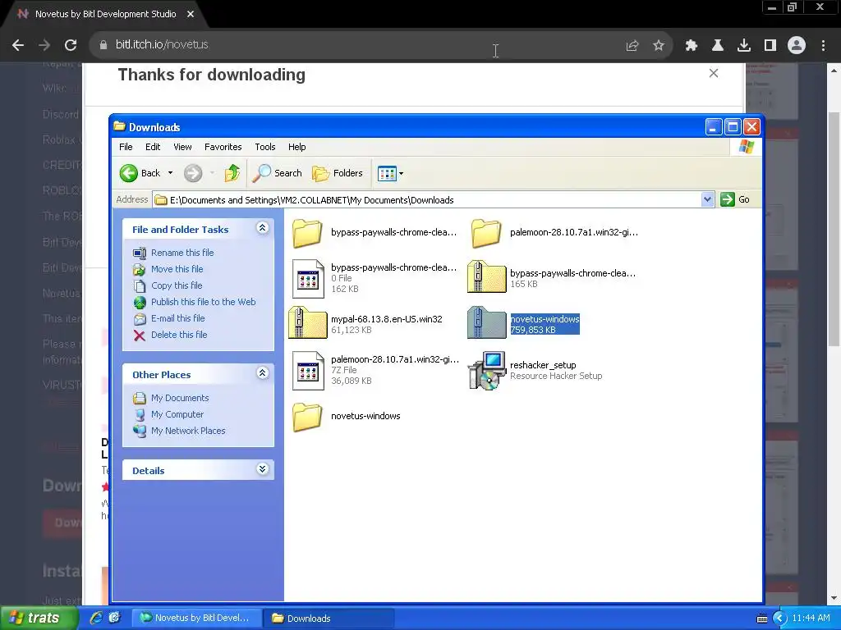
Task: Click Copy this file
Action: point(177,285)
